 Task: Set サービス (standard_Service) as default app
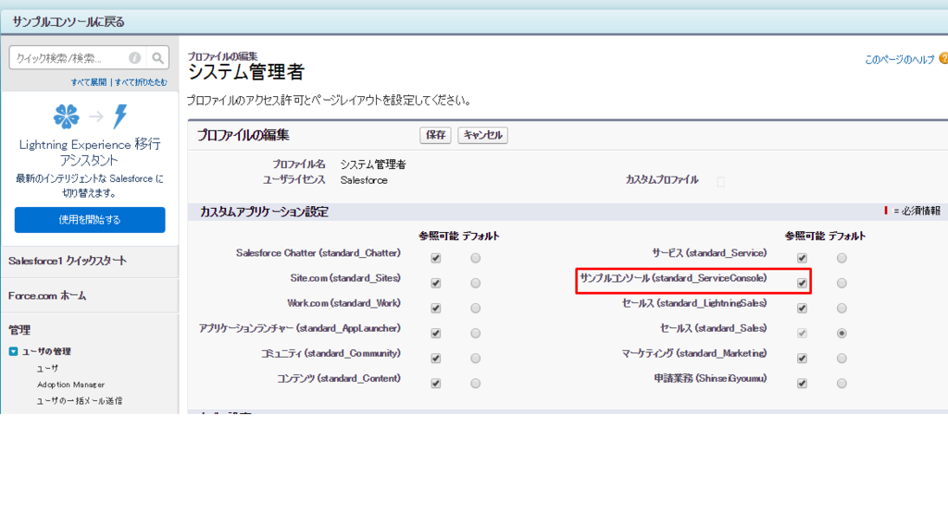842,259
